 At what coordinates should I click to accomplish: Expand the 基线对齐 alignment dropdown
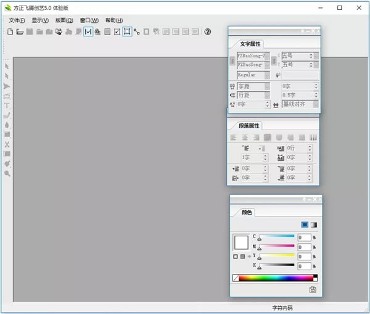(x=316, y=104)
